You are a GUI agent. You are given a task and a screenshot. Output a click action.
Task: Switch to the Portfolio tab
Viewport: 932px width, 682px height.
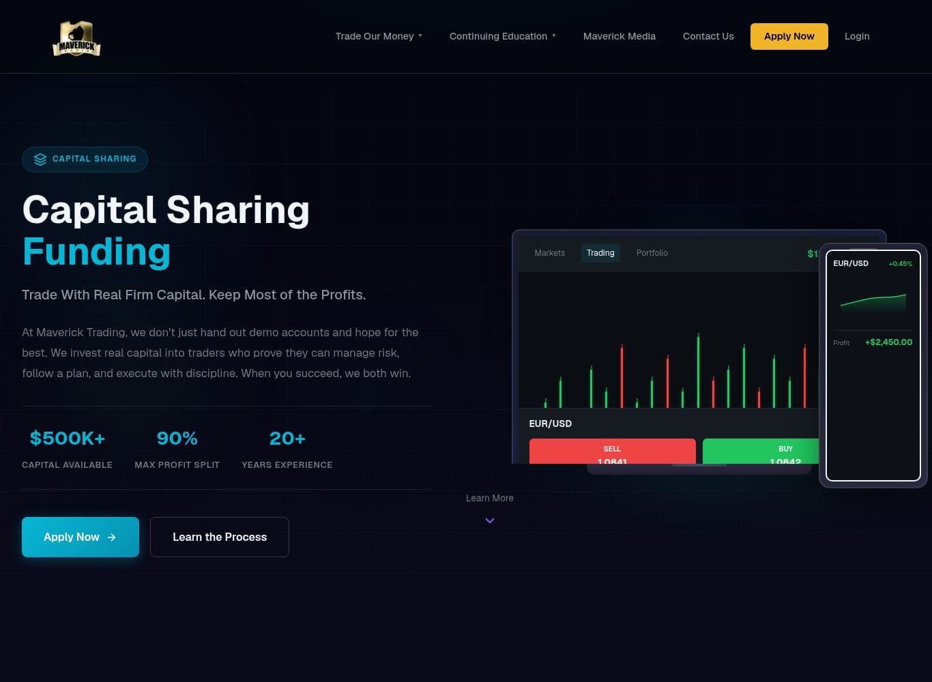[x=652, y=253]
